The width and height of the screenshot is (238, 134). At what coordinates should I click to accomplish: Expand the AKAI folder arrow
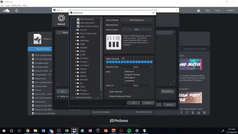tap(75, 37)
